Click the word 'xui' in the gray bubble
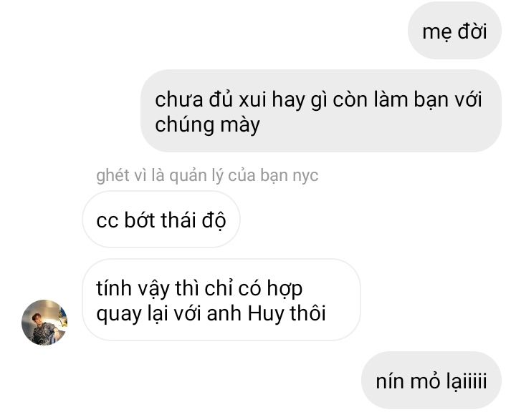Viewport: 516px width, 412px height. [252, 99]
